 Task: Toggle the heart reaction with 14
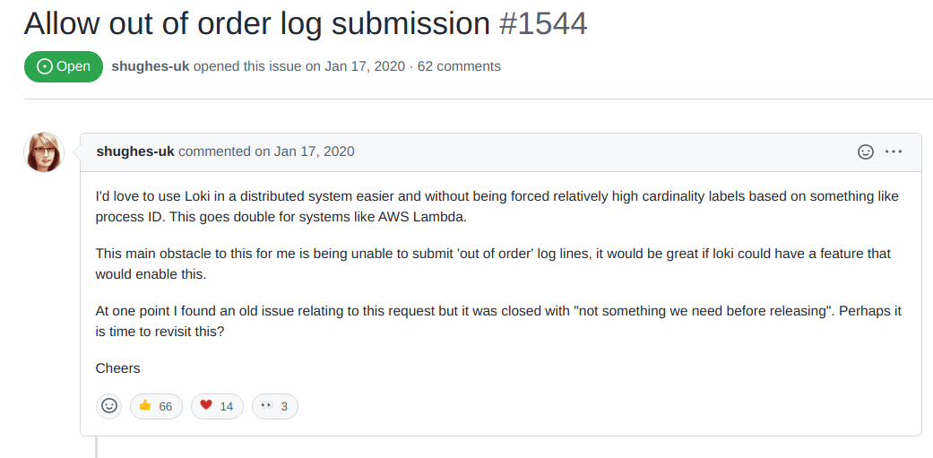coord(217,406)
